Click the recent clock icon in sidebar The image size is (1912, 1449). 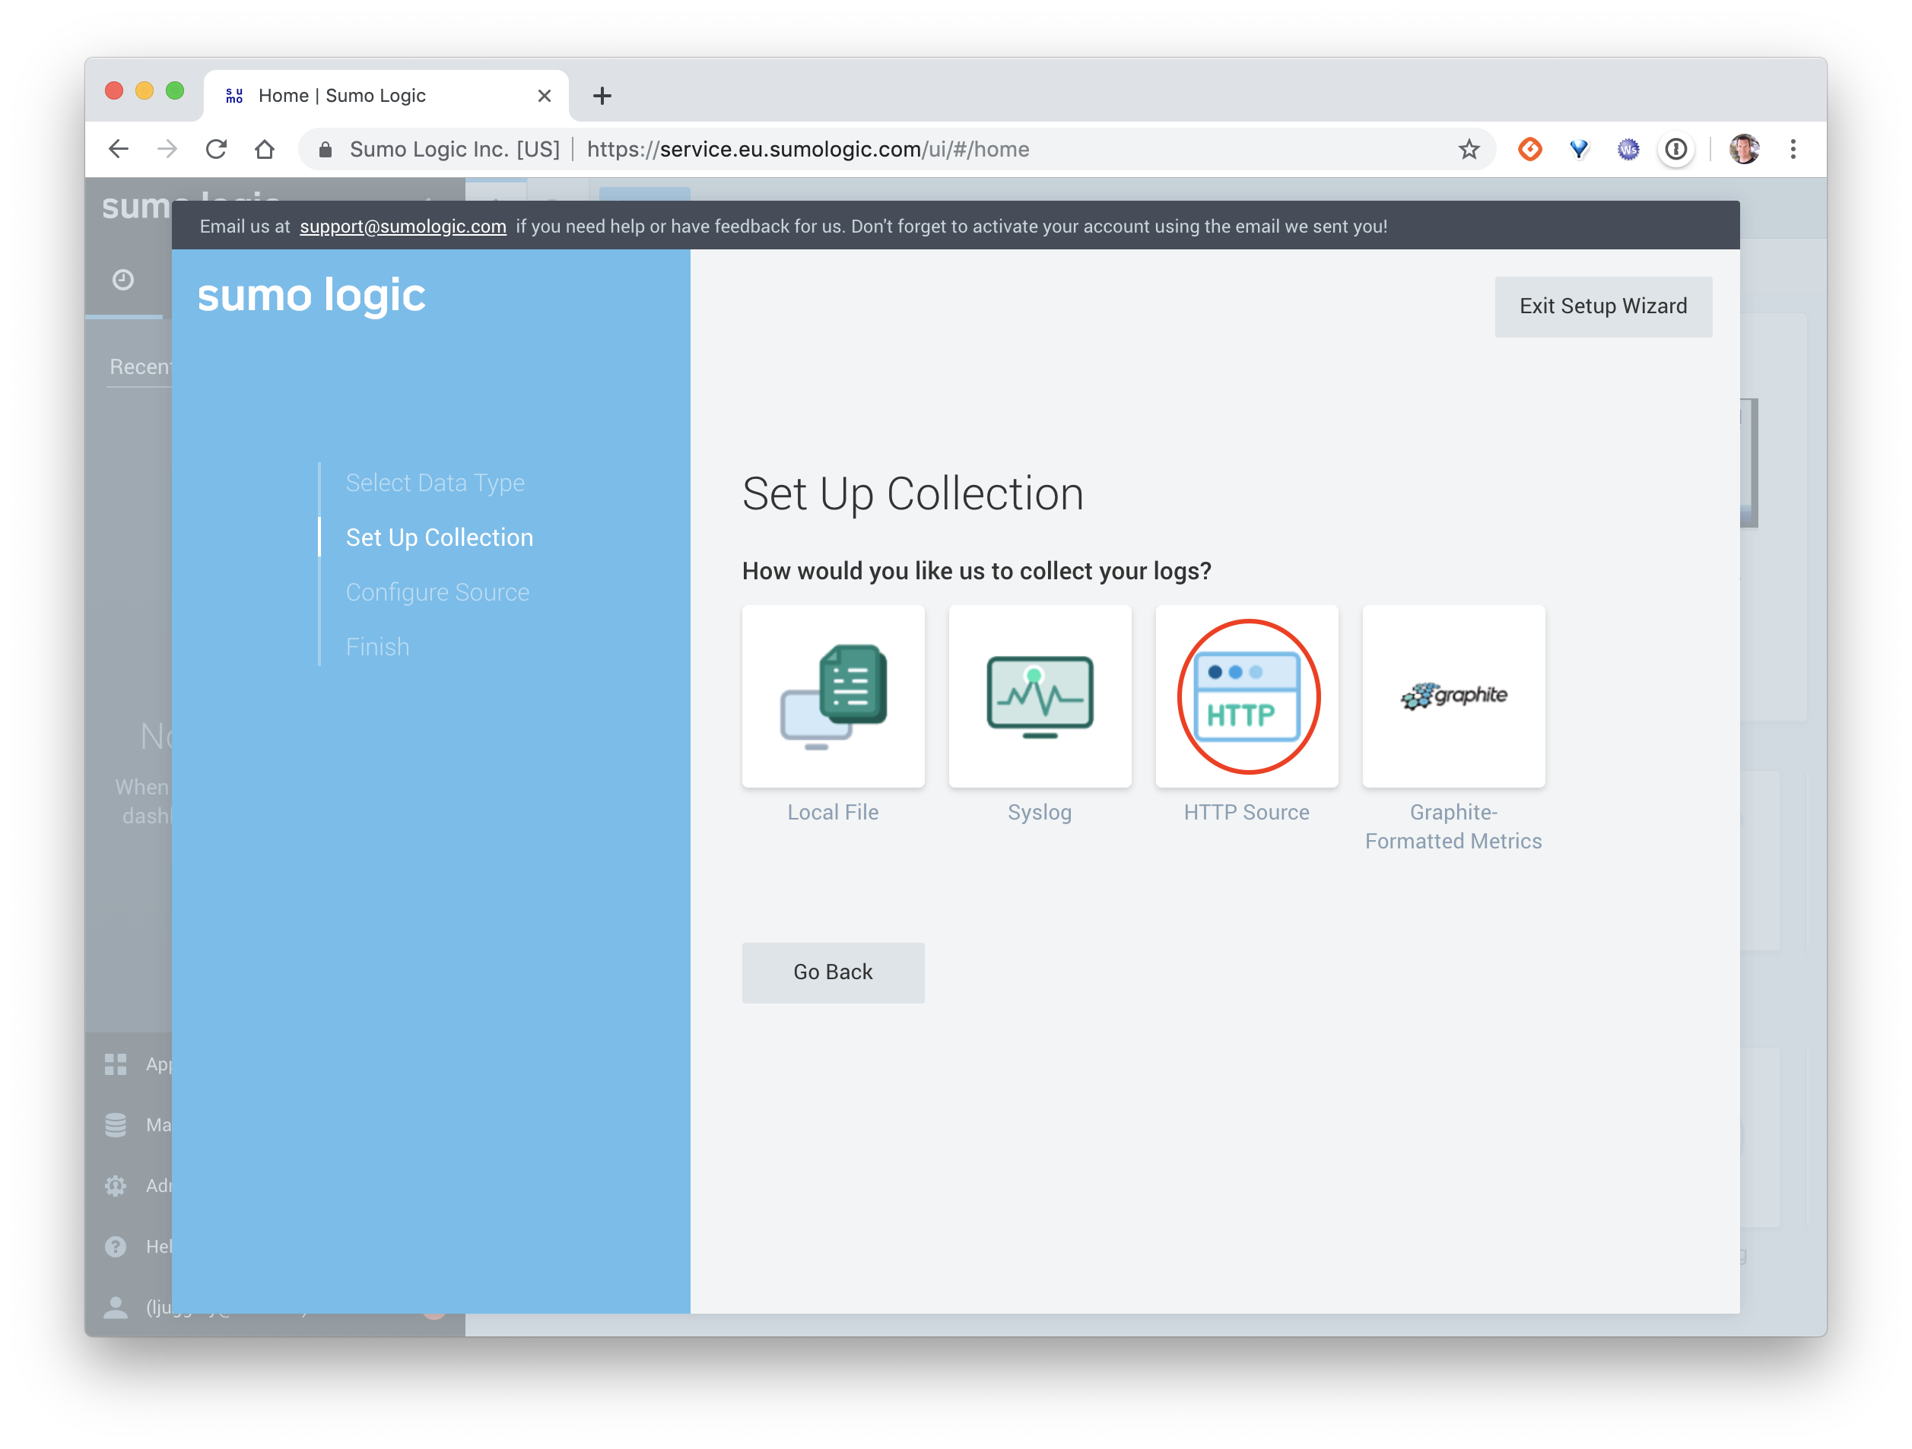(x=122, y=279)
